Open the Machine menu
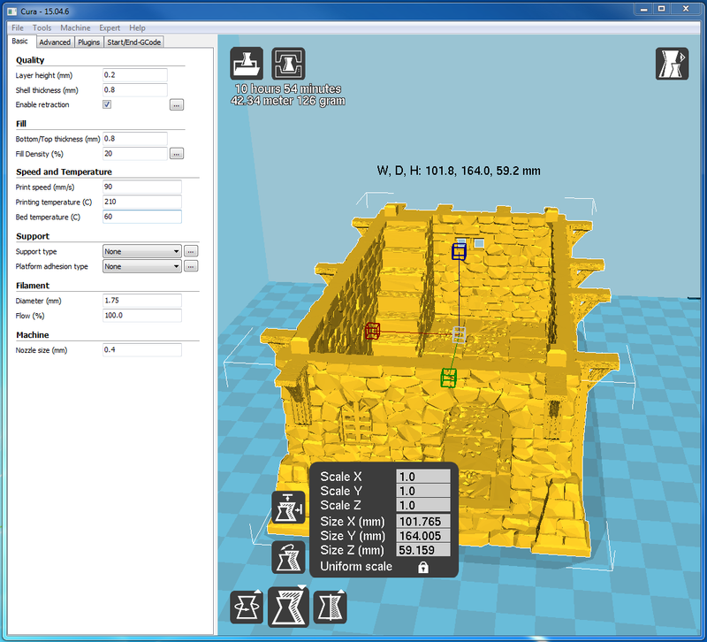The width and height of the screenshot is (707, 642). (75, 27)
